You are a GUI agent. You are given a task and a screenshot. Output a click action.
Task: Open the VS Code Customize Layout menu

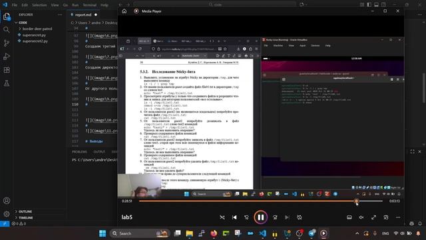tap(362, 5)
